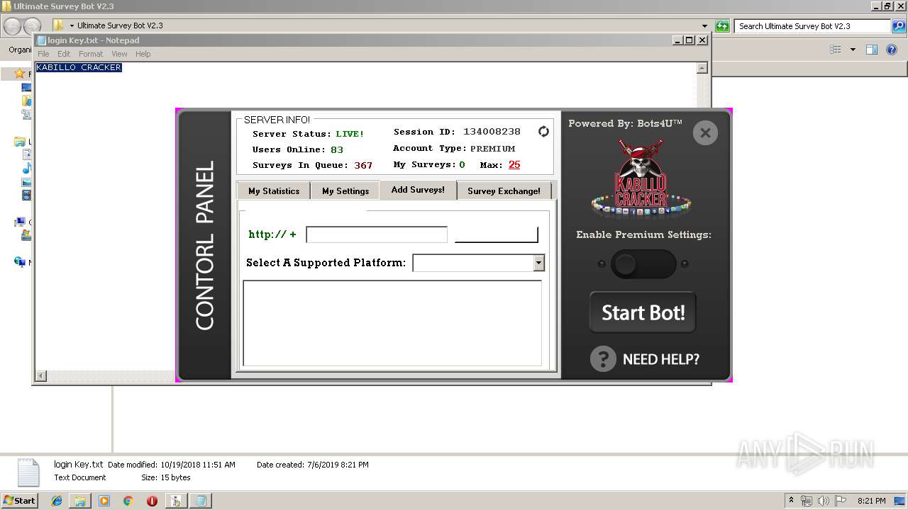Click the Computer icon in Explorer sidebar
Image resolution: width=908 pixels, height=510 pixels.
click(x=20, y=222)
